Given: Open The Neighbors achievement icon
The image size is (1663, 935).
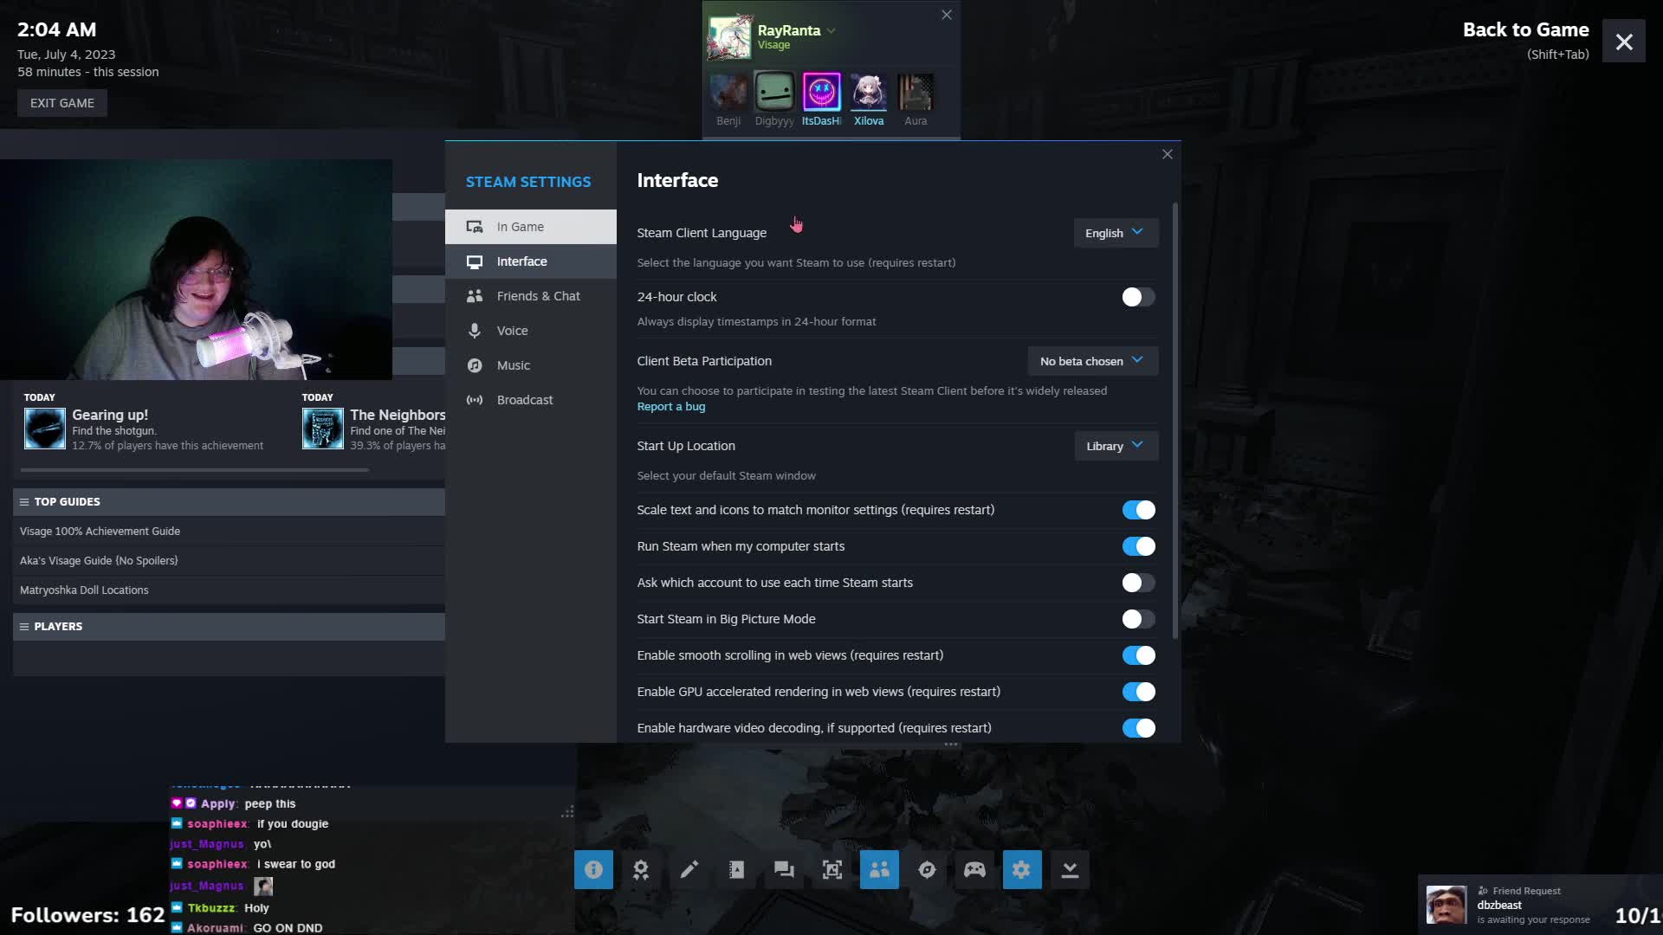Looking at the screenshot, I should coord(323,429).
